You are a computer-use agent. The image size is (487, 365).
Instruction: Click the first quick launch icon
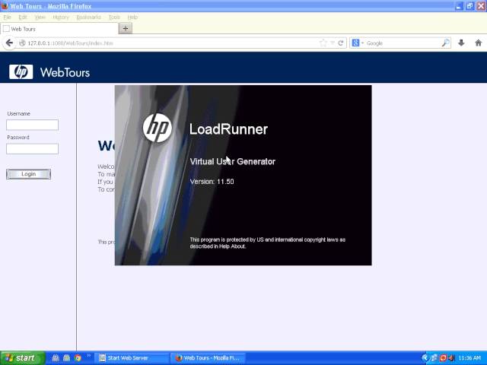click(x=56, y=358)
